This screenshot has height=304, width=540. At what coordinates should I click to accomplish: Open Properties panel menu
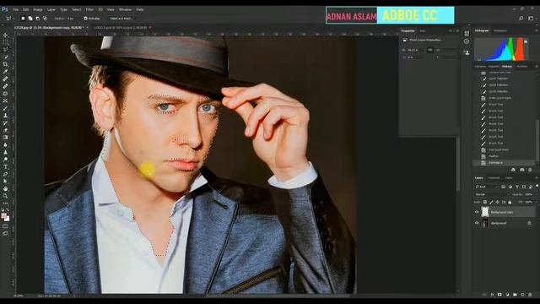pos(458,30)
